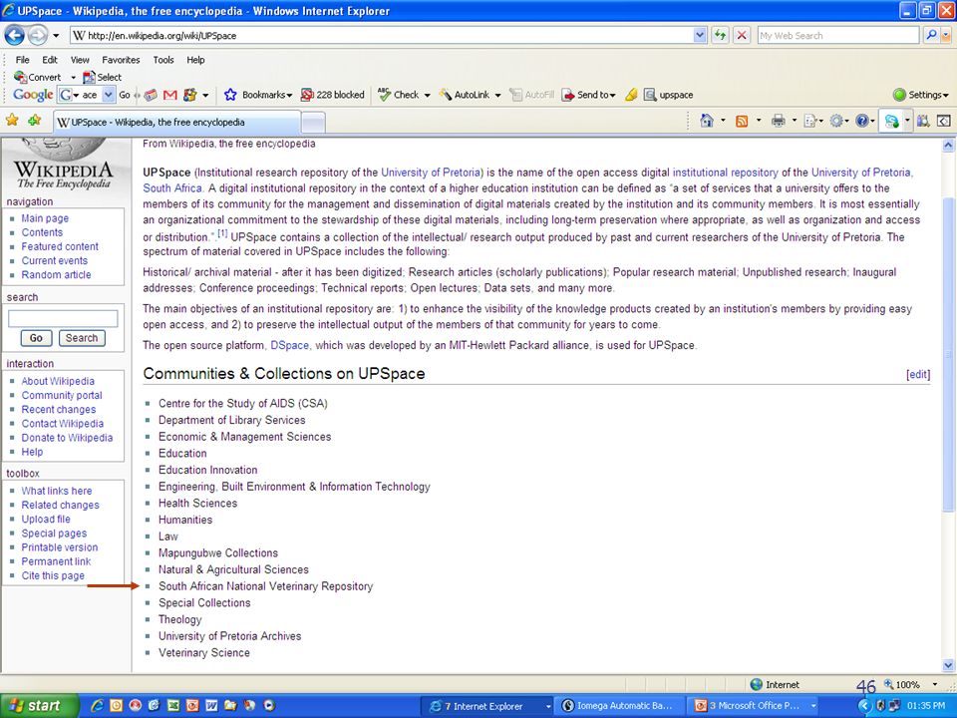Click the orange RSS feeds icon

[742, 121]
